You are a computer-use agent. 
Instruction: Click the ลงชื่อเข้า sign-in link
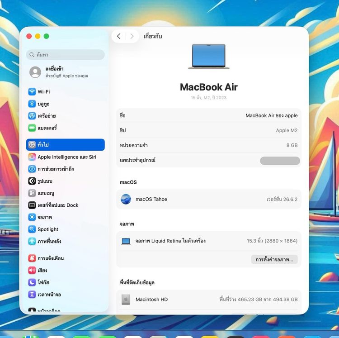pos(55,69)
